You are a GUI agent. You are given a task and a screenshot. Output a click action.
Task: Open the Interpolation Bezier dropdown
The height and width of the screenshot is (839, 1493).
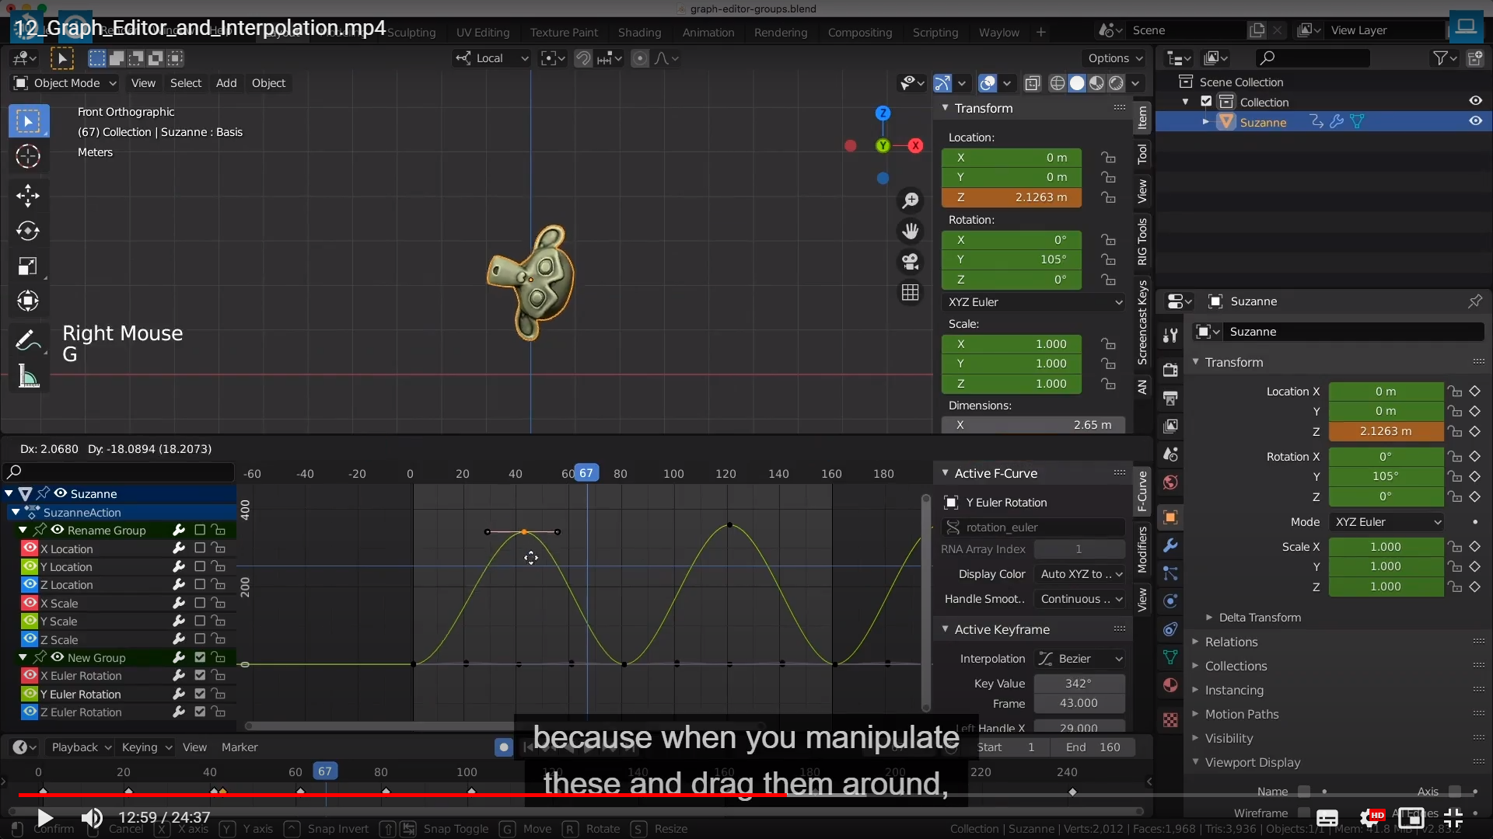click(1081, 659)
